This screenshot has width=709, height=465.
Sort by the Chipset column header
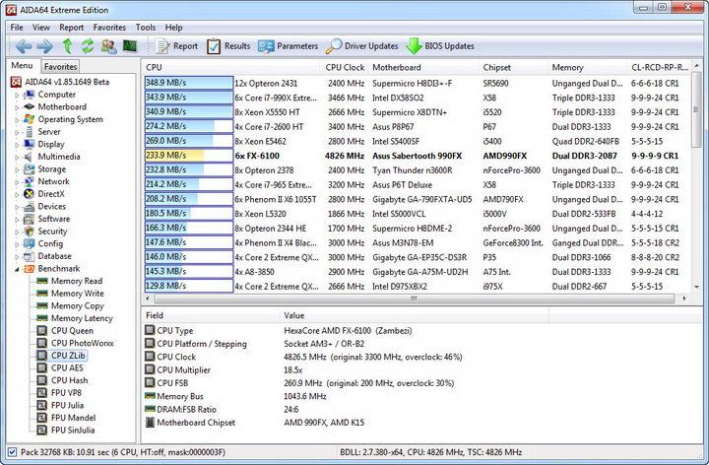point(513,67)
